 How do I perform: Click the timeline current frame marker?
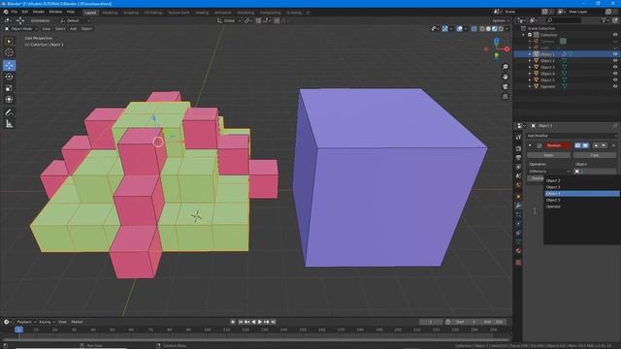(18, 330)
